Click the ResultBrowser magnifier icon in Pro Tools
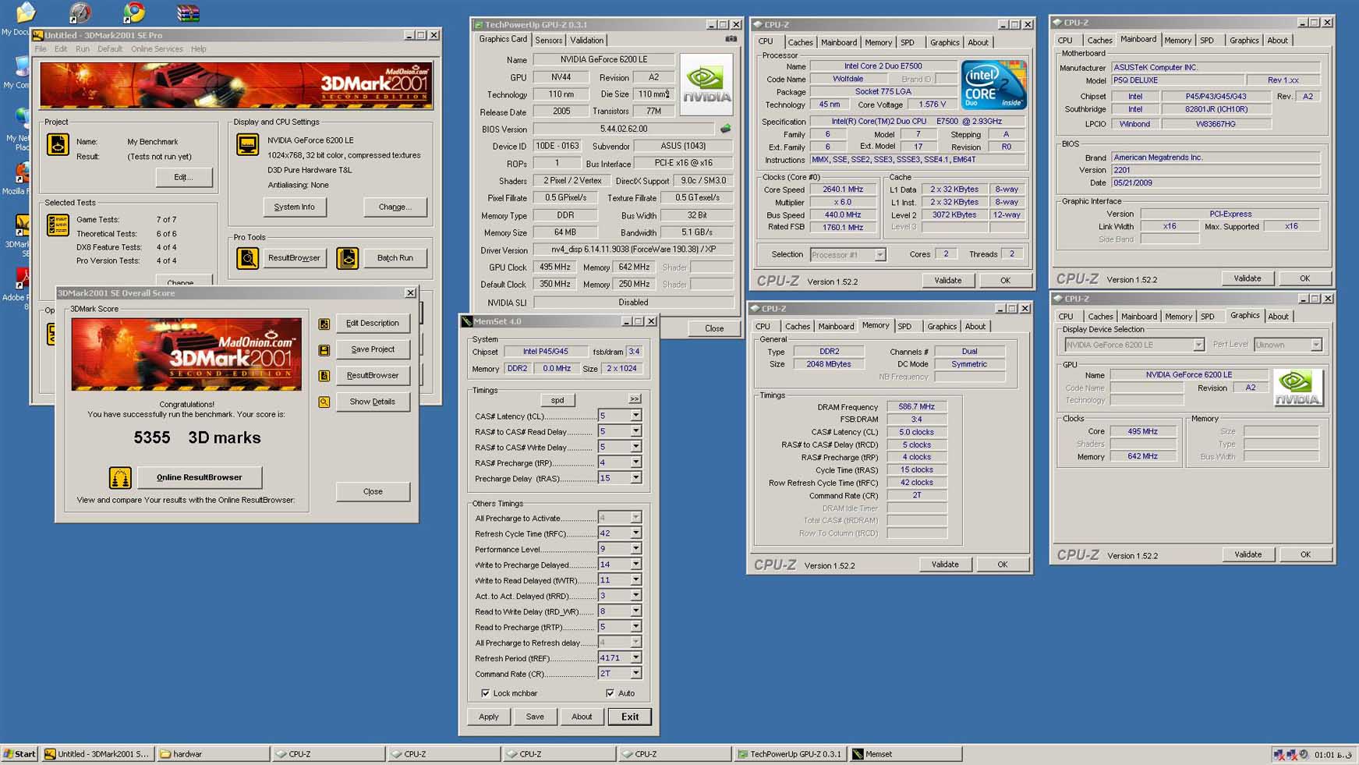1359x765 pixels. 248,258
